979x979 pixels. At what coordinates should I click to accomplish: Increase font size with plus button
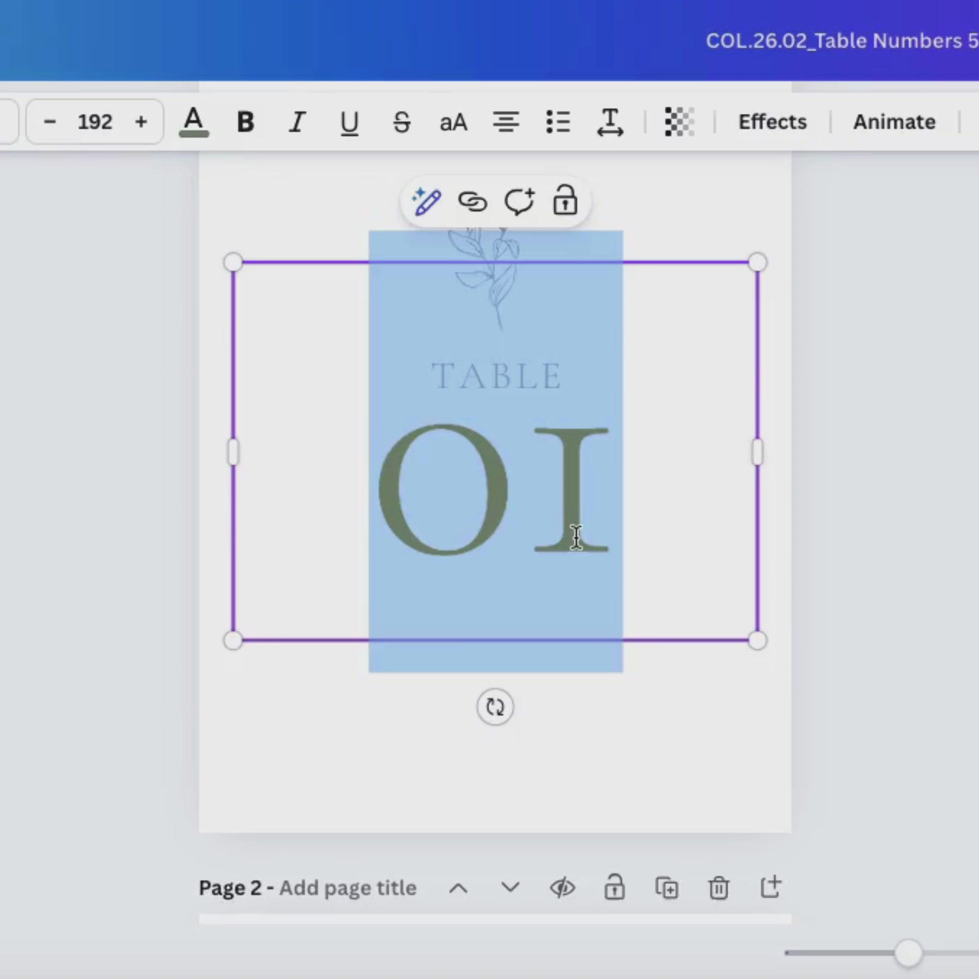[141, 121]
